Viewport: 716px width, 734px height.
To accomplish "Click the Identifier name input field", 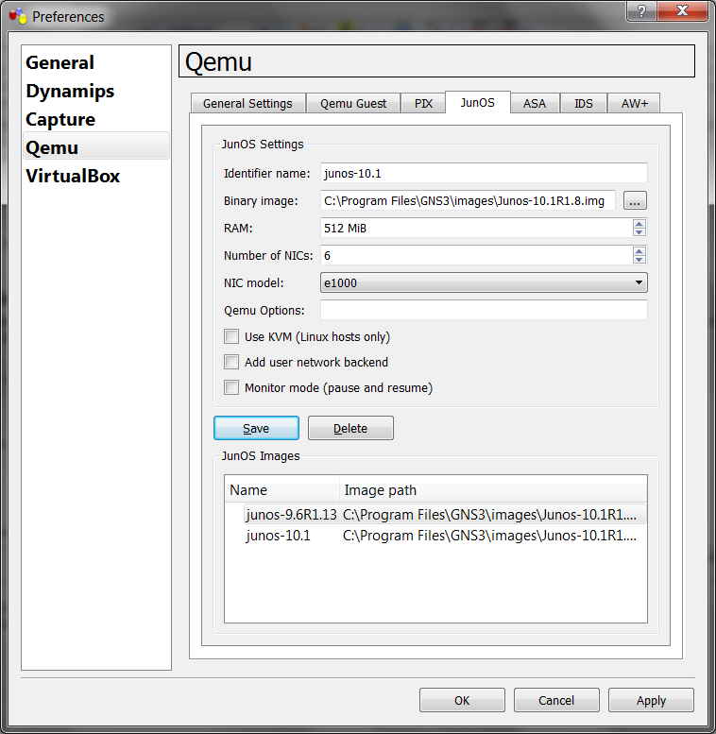I will (x=484, y=173).
